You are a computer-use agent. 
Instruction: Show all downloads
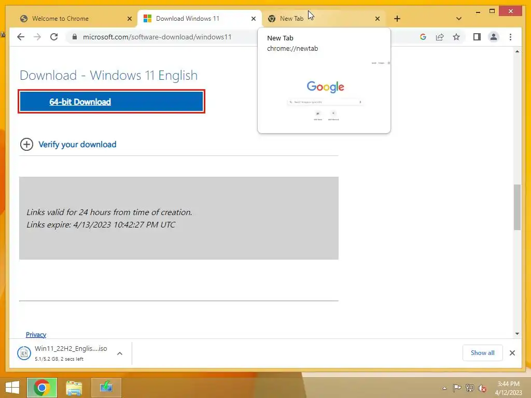(x=482, y=353)
